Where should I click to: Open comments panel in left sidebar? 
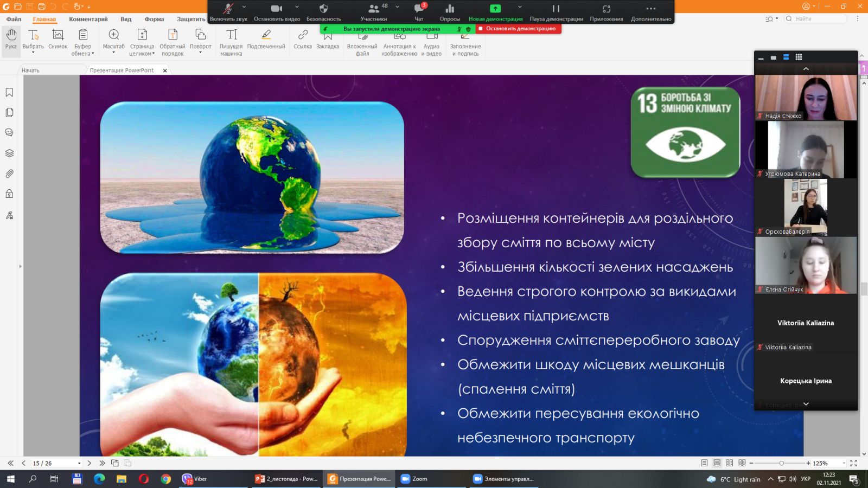(x=9, y=133)
